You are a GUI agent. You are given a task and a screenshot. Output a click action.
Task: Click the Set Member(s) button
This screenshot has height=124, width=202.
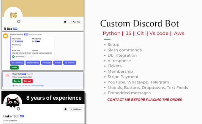point(33,63)
